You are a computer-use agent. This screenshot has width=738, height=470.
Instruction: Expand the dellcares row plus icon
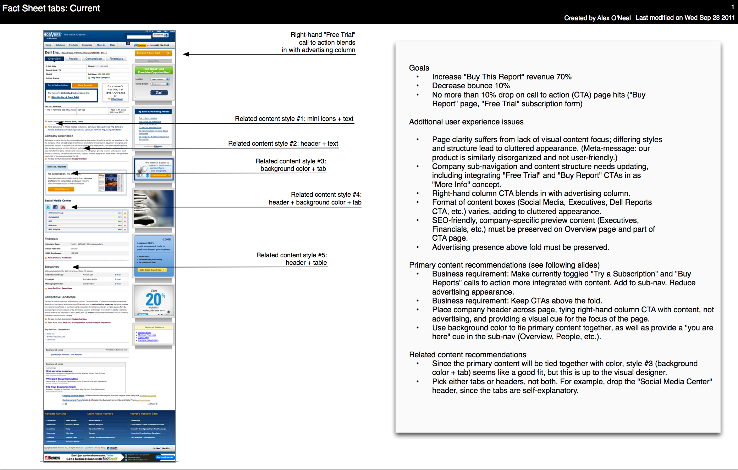pos(125,225)
